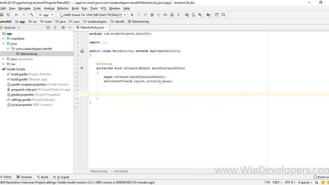Click the Collapse All icon in Project panel
This screenshot has width=329, height=185.
tap(55, 27)
